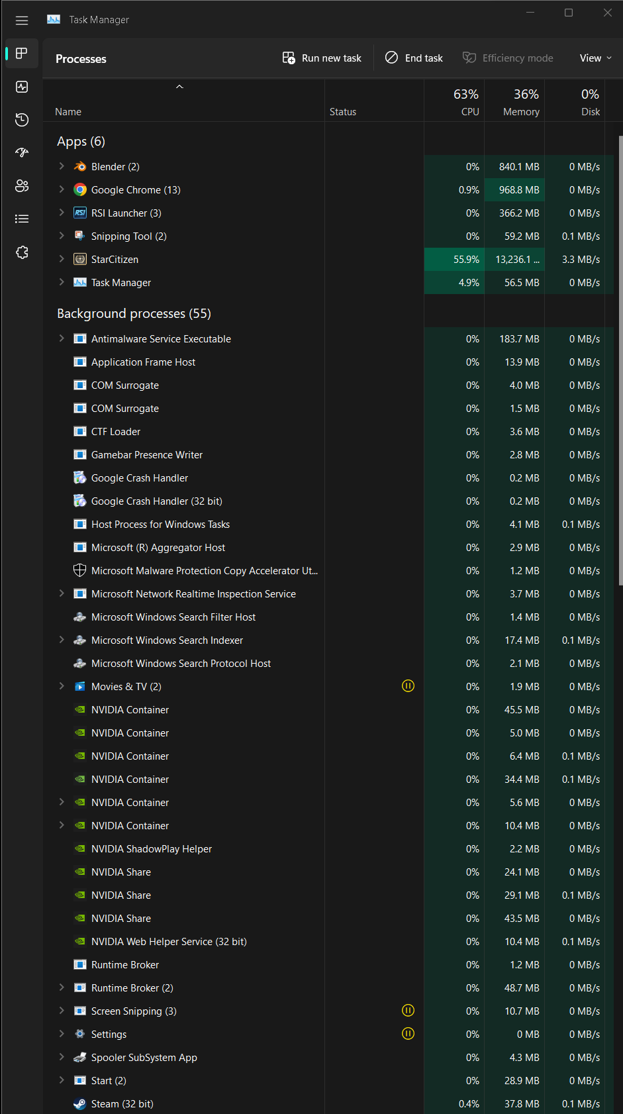Select NVIDIA Web Helper Service (32 bit) row
The height and width of the screenshot is (1114, 623).
pos(328,941)
